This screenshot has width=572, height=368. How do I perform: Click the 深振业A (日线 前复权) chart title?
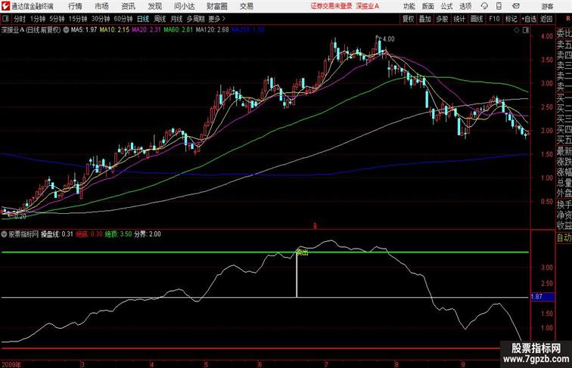(x=31, y=30)
